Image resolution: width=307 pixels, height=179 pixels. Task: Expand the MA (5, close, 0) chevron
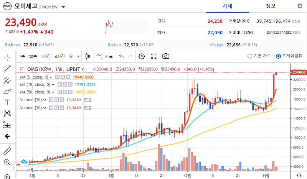coord(51,77)
